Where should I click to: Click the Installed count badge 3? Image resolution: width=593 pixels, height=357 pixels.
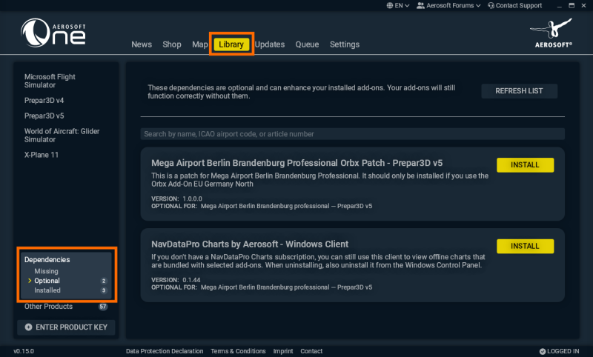pos(104,290)
